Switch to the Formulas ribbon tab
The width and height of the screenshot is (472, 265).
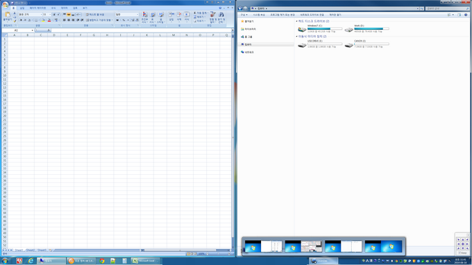pyautogui.click(x=53, y=8)
